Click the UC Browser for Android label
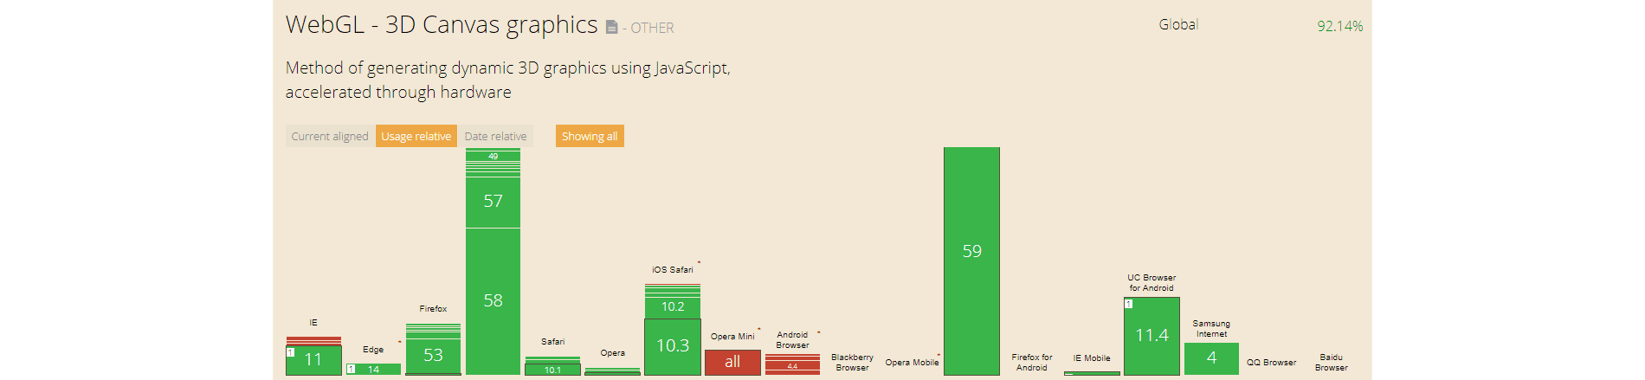This screenshot has width=1645, height=380. (x=1151, y=283)
